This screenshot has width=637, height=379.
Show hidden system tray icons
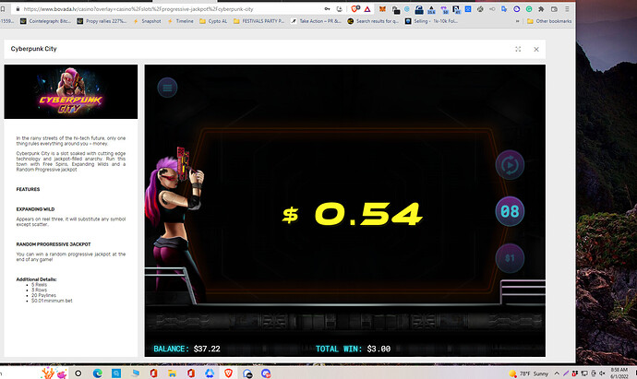pos(557,373)
